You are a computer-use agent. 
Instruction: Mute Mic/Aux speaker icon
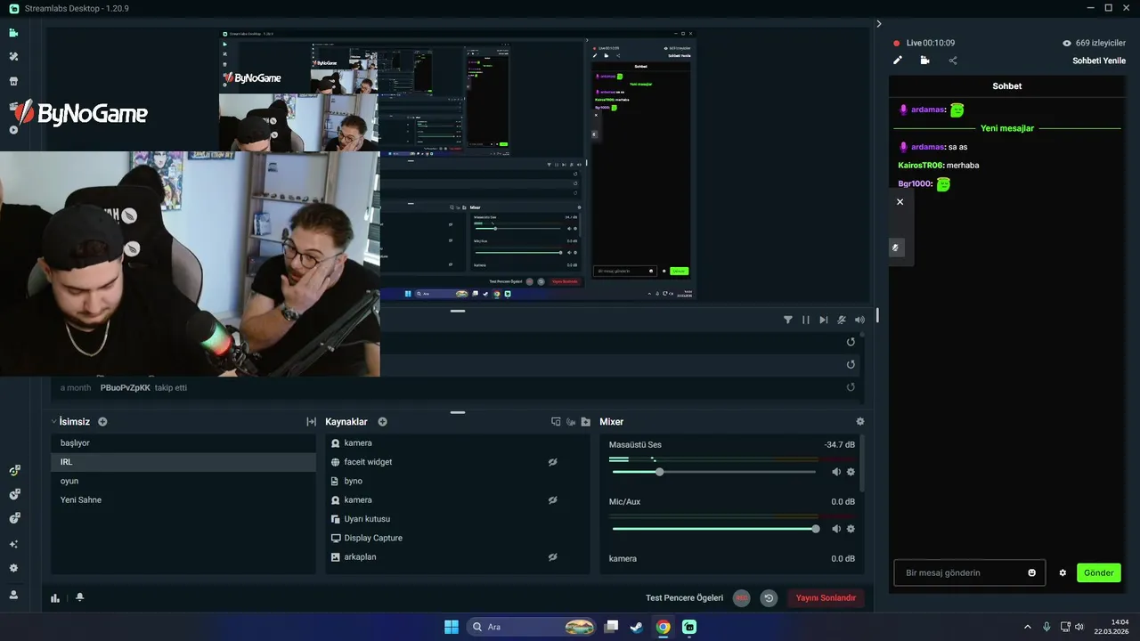click(836, 529)
